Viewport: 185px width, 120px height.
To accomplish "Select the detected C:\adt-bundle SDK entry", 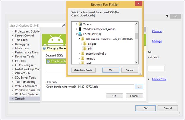I will point(56,61).
